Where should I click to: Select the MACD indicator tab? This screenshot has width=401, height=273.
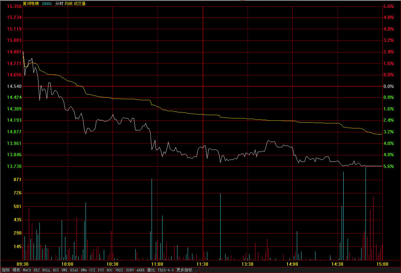[x=27, y=270]
